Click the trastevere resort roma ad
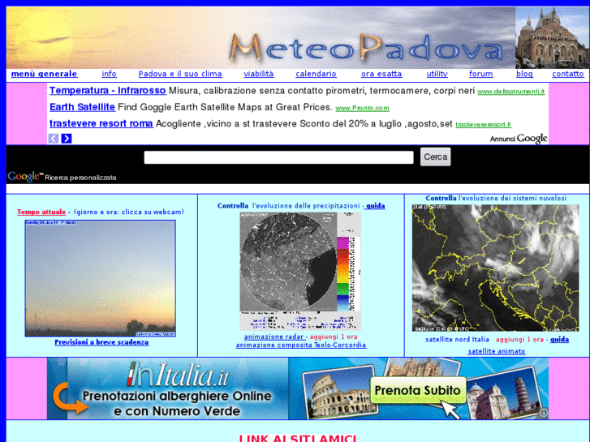This screenshot has height=442, width=590. tap(101, 124)
